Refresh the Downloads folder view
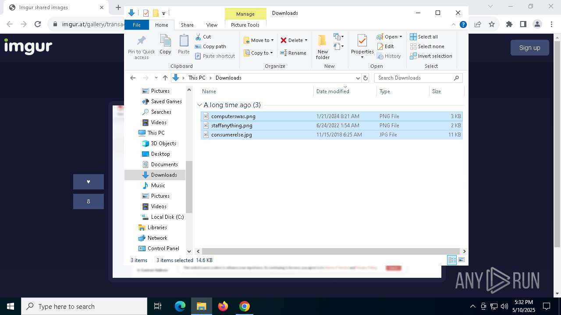 pyautogui.click(x=366, y=78)
